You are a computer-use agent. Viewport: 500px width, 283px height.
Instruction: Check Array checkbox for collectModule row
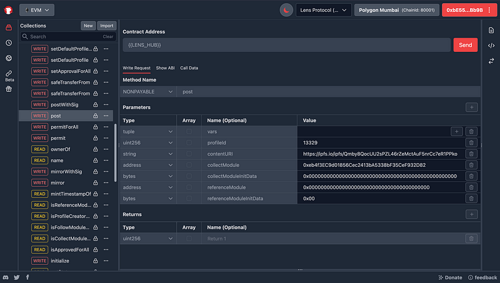[x=189, y=165]
